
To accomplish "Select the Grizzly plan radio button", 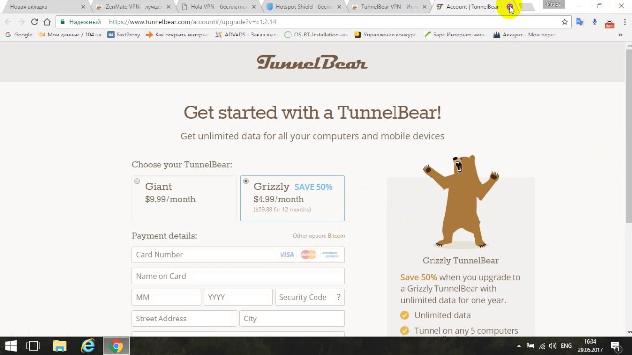I will pos(246,181).
